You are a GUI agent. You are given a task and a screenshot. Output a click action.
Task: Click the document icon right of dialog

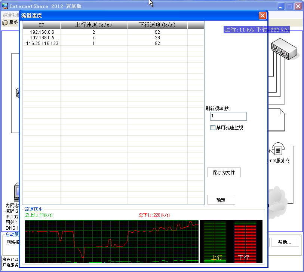[277, 119]
